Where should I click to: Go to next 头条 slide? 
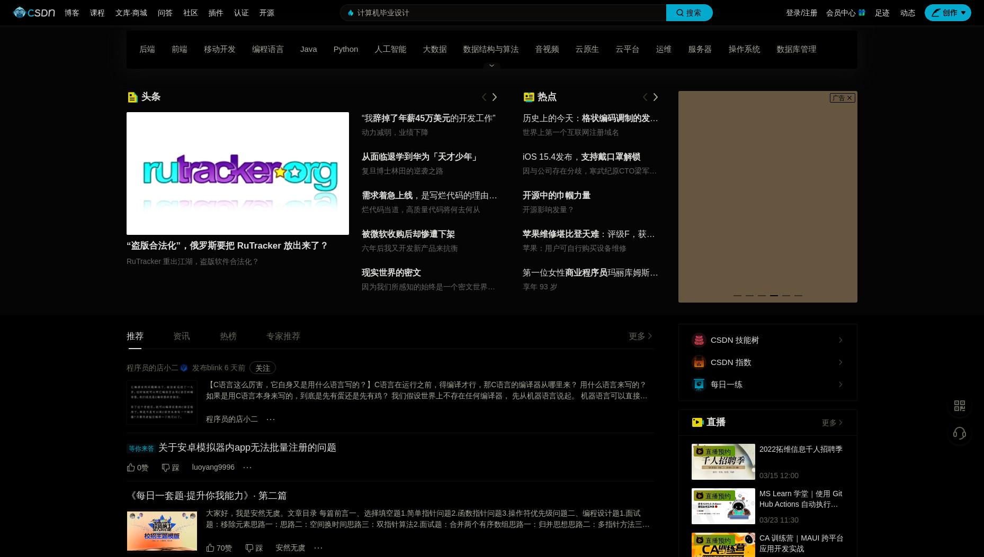495,97
